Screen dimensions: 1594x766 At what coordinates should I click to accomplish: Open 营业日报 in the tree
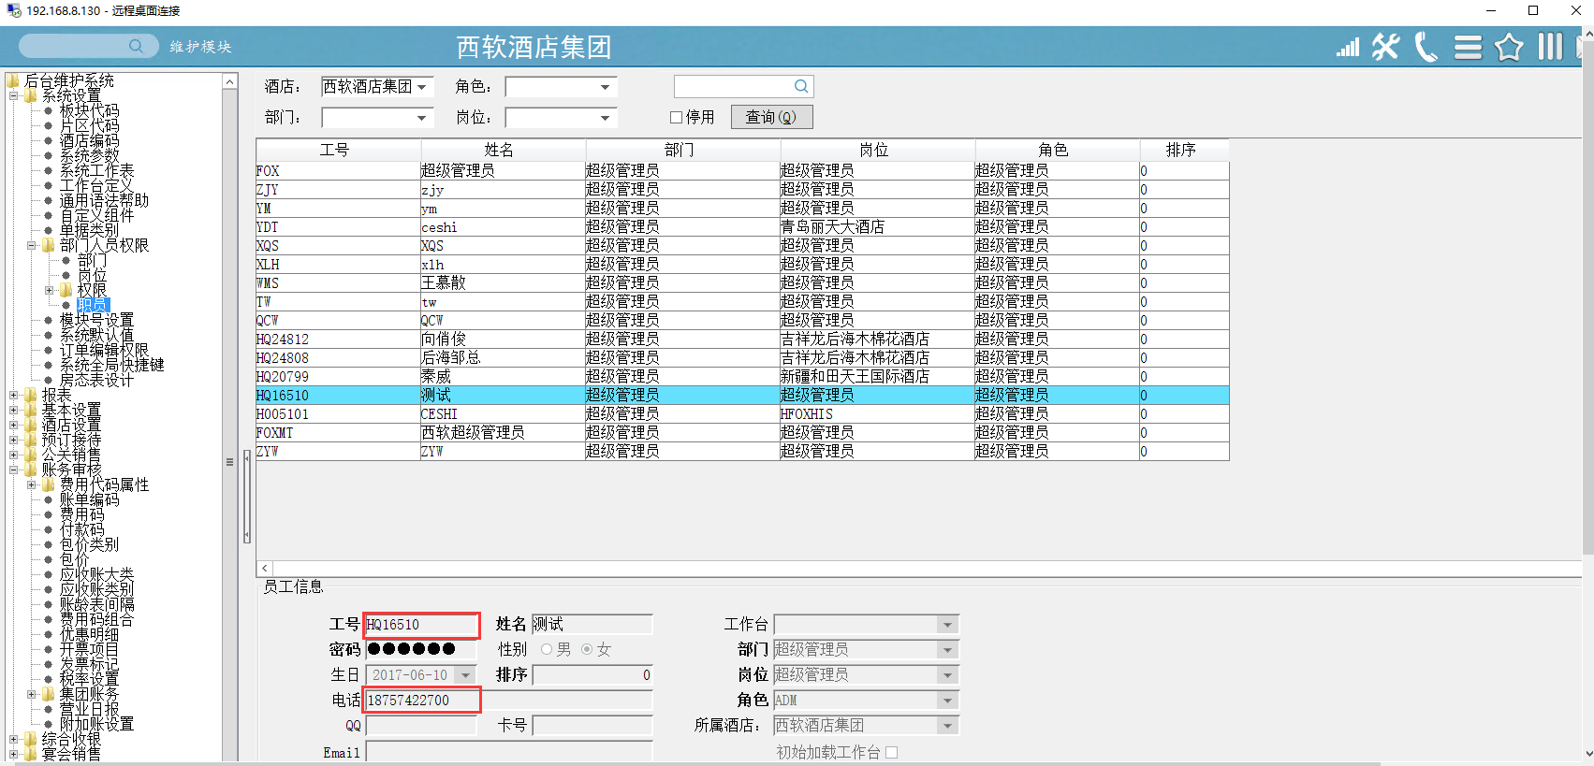[x=90, y=709]
